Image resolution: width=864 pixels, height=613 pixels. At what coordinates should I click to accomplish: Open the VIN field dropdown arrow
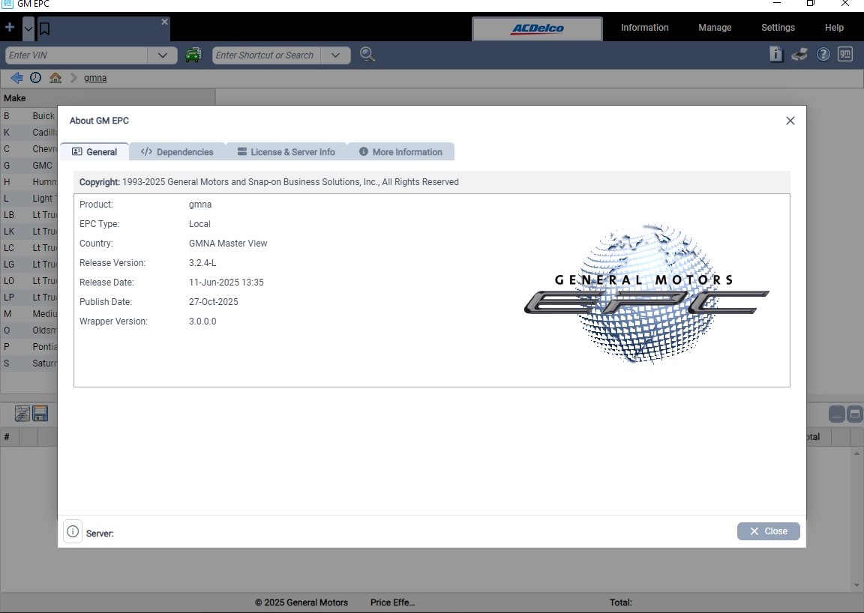coord(163,55)
